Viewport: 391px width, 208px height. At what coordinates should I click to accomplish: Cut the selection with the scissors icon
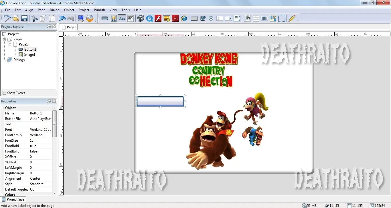pyautogui.click(x=35, y=18)
